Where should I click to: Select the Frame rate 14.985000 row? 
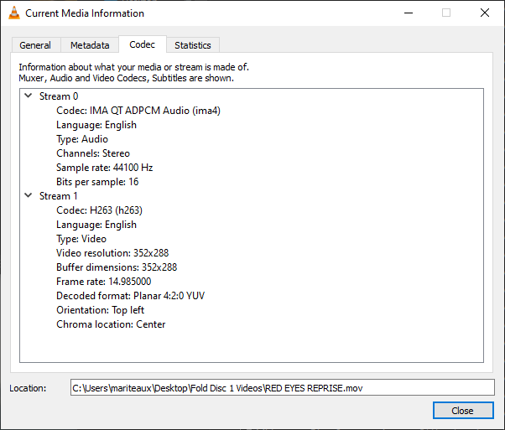(x=104, y=282)
